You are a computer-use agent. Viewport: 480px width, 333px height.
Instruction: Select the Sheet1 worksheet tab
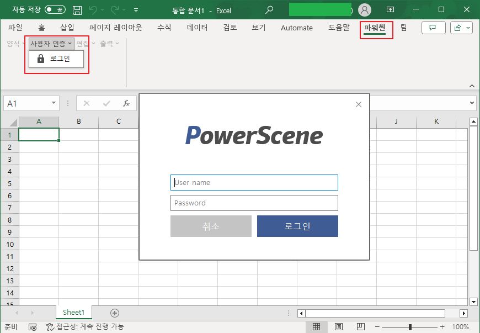[74, 313]
